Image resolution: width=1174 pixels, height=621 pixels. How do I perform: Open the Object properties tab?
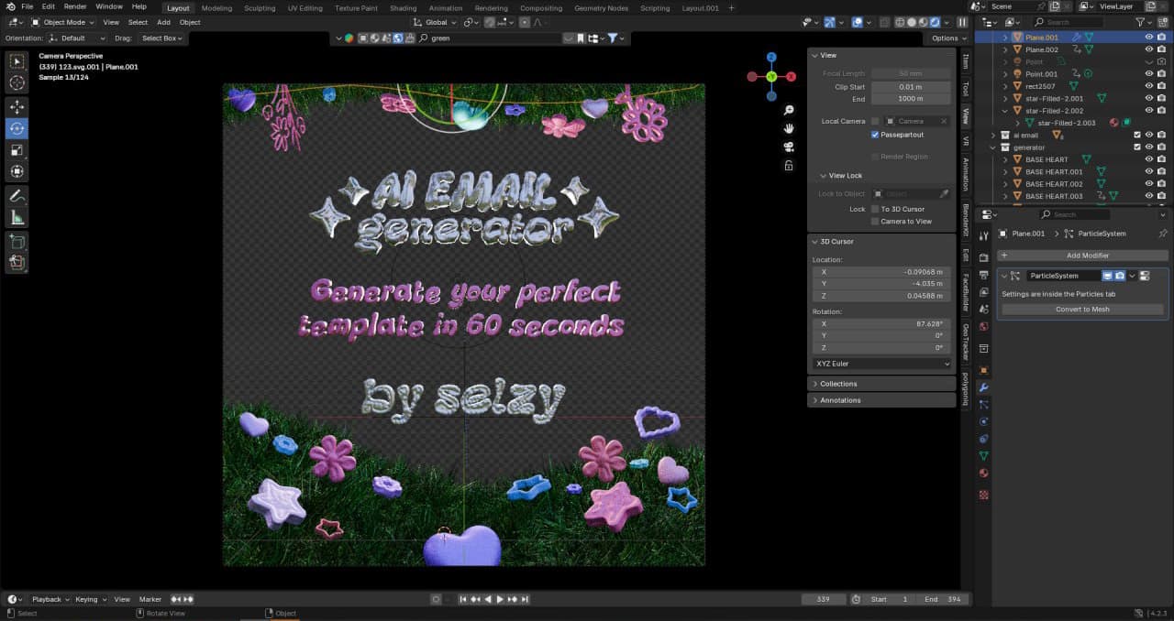pos(983,370)
